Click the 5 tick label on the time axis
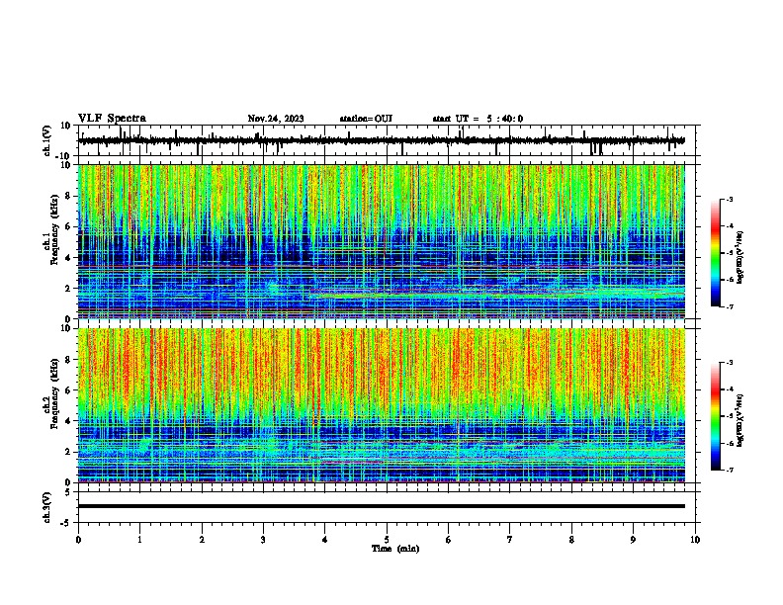 click(387, 540)
